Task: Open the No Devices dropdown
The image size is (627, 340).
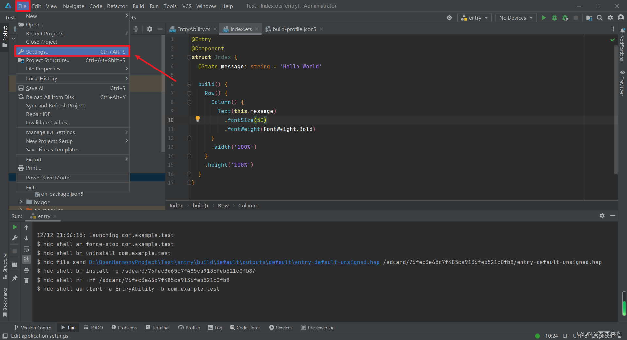Action: (x=516, y=18)
